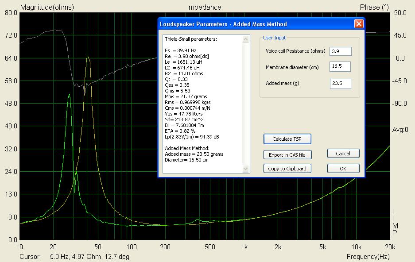Image resolution: width=415 pixels, height=262 pixels.
Task: Click the 'Avg:0' indicator on the graph
Action: click(400, 130)
